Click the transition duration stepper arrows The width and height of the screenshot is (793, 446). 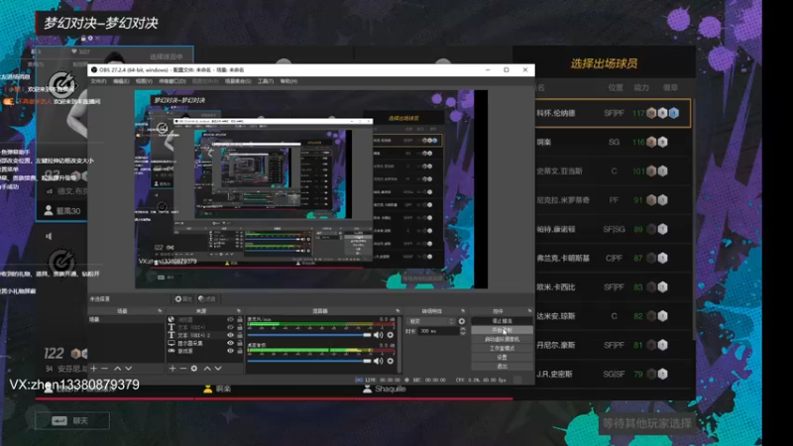pyautogui.click(x=462, y=331)
